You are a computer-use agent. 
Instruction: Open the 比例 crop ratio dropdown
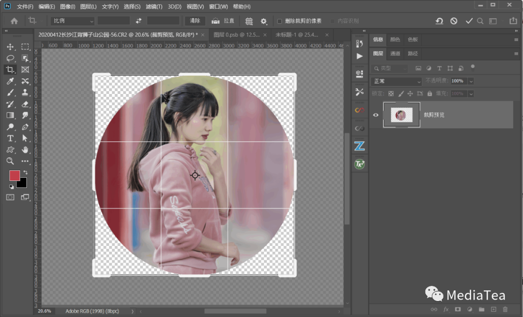coord(73,21)
